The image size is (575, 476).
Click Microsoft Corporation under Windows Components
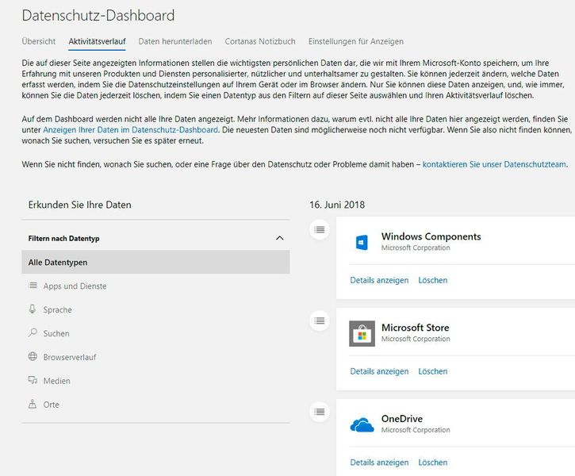[x=416, y=248]
